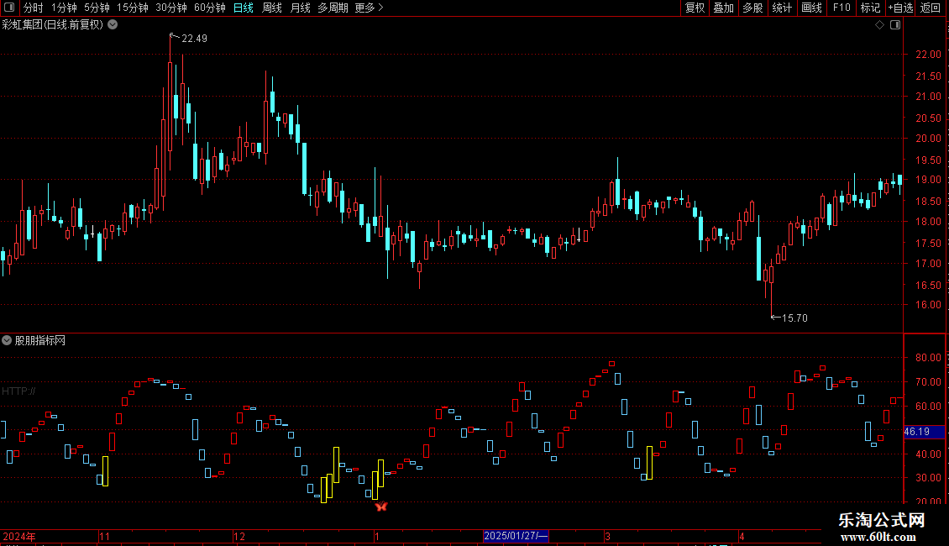
Task: Click the diamond icon above the price axis
Action: click(879, 25)
